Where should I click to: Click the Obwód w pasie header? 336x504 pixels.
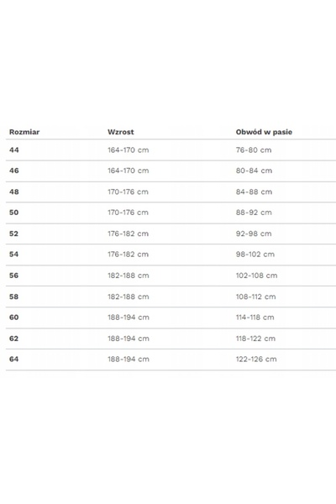[x=264, y=132]
